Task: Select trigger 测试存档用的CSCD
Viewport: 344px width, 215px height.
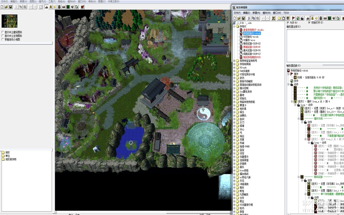Action: 252,57
